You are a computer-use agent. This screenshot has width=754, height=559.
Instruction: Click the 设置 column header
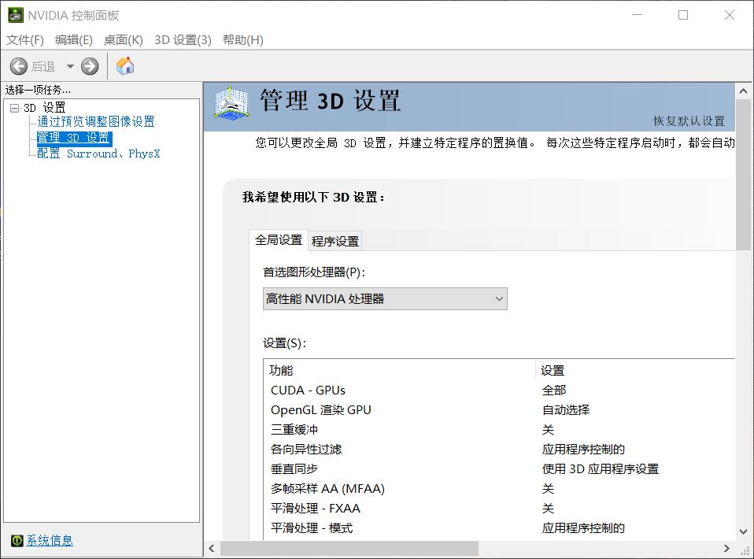635,370
